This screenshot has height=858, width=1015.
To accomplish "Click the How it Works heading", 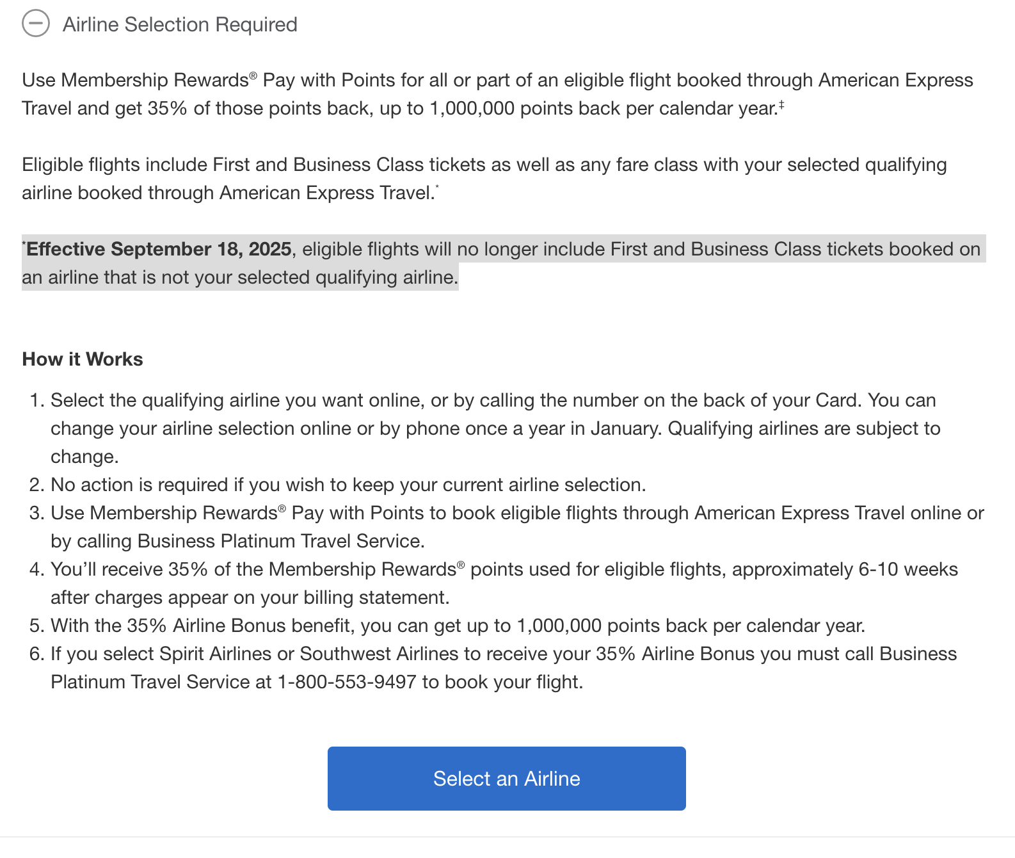I will [83, 359].
